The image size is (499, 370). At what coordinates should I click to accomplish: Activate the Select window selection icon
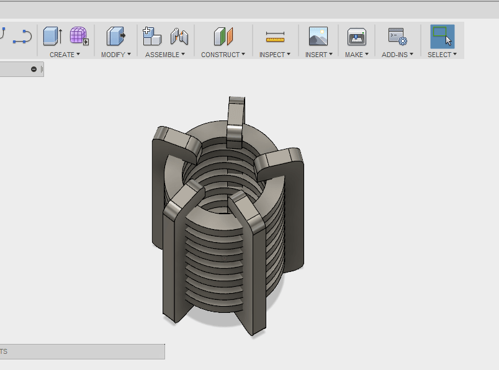(442, 36)
